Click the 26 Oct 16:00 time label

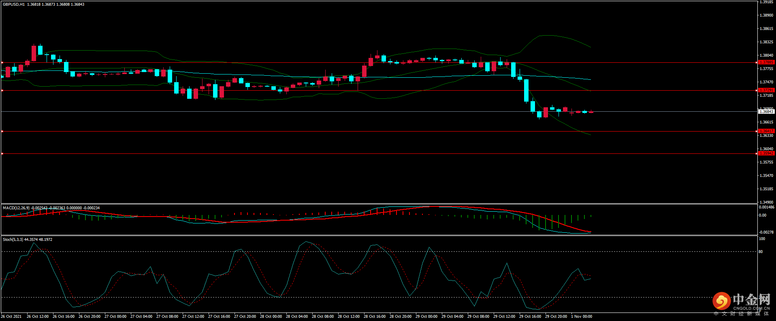point(64,317)
